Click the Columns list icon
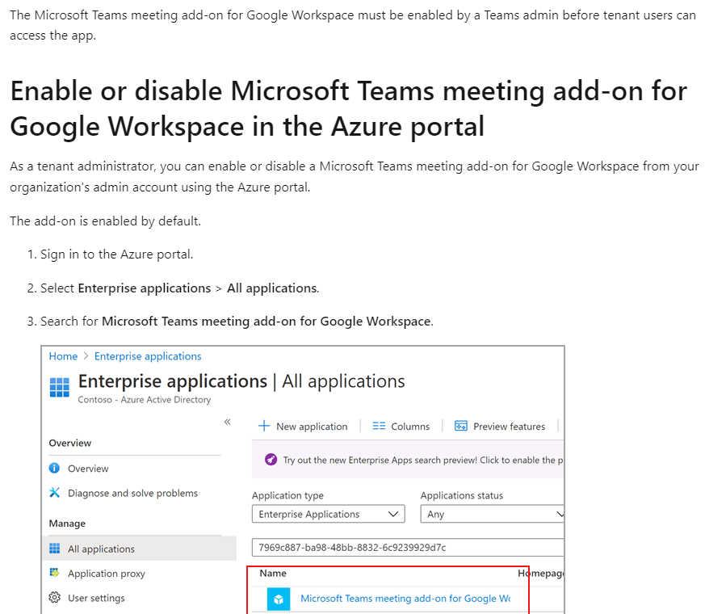Screen dimensions: 705x614 pyautogui.click(x=379, y=426)
